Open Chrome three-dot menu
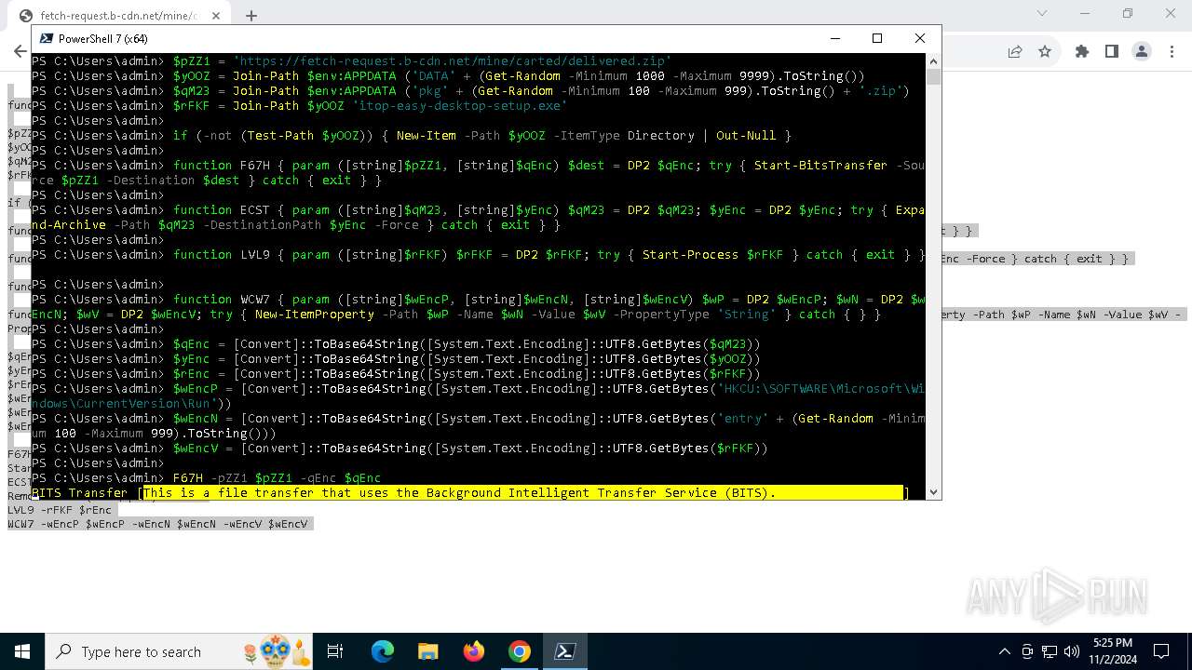Viewport: 1192px width, 670px height. click(1171, 52)
